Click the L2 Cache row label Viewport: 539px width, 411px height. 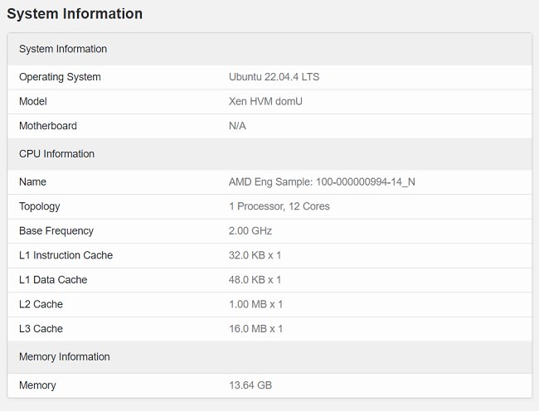pos(41,304)
